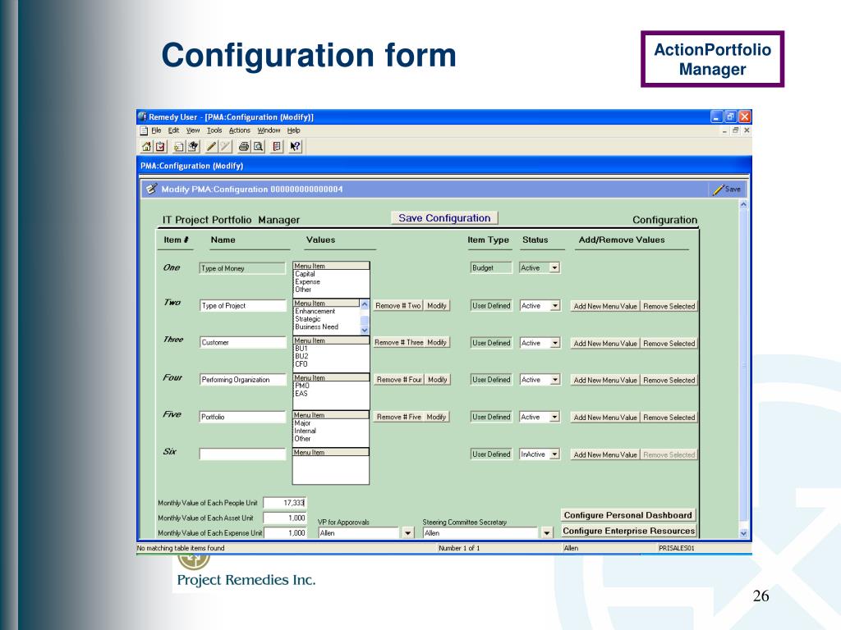Select 'CFO' in the Customer values list
Viewport: 841px width, 630px height.
click(301, 364)
